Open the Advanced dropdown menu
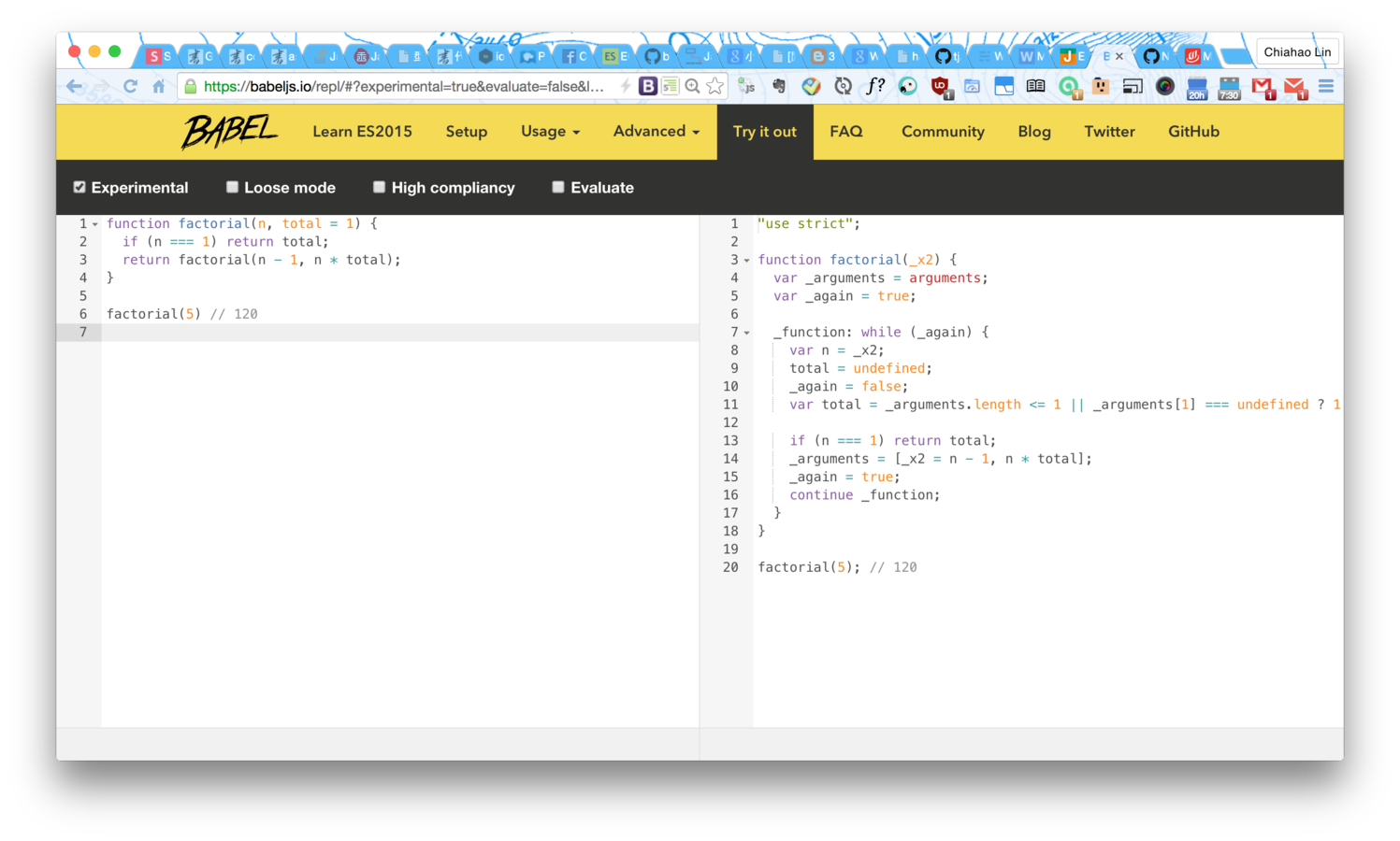Screen dimensions: 1400x841 [x=657, y=132]
